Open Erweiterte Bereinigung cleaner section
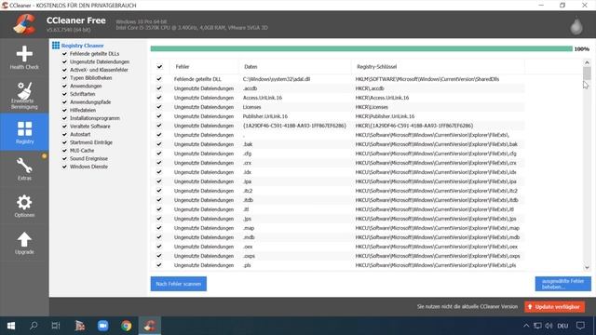 click(24, 95)
